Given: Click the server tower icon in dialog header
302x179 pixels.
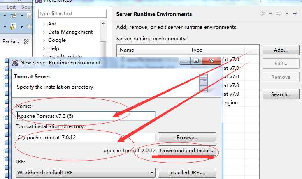Looking at the screenshot, I should (203, 83).
